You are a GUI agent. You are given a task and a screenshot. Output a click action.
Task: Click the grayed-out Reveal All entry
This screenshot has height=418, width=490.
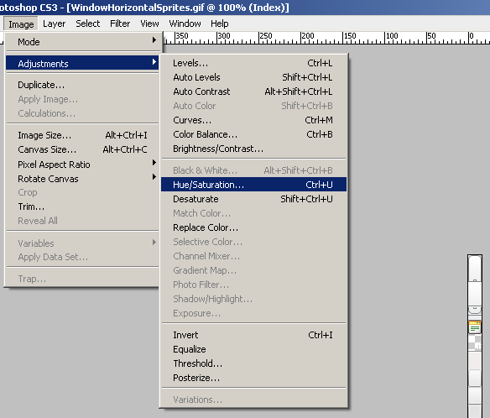[82, 221]
